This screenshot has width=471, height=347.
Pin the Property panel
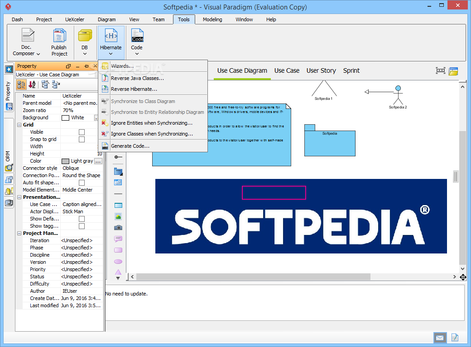coord(87,66)
